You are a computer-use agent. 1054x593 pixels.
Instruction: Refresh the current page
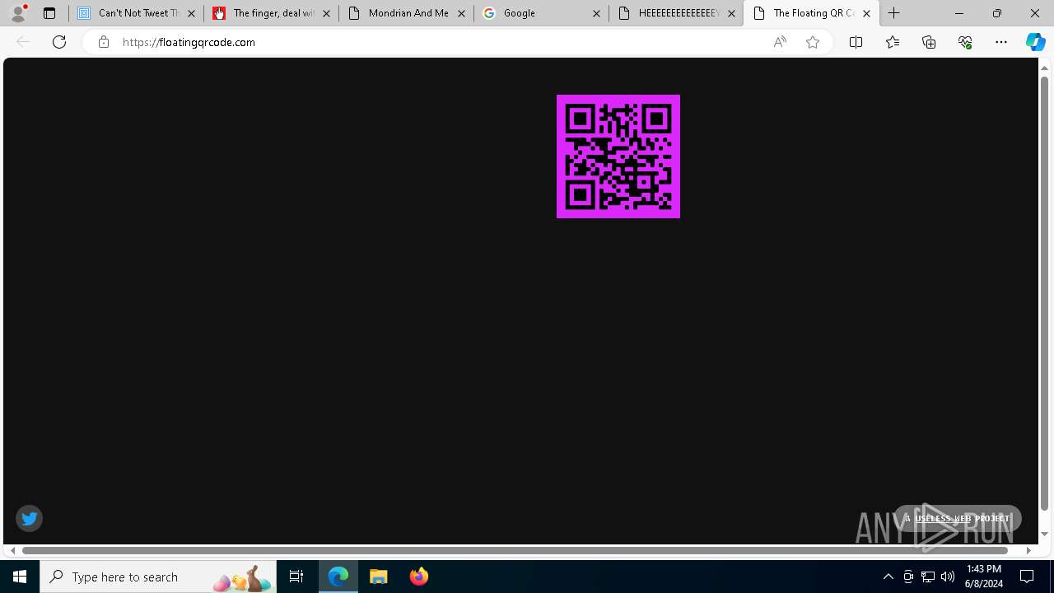[x=59, y=42]
